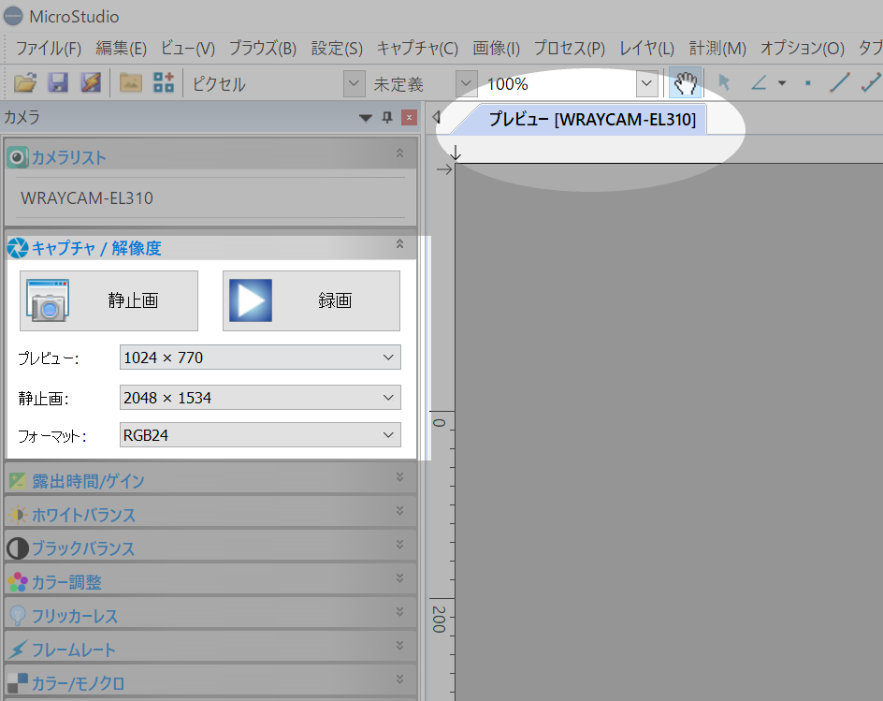Open the 100% zoom dropdown
Screen dimensions: 883x701
point(646,84)
